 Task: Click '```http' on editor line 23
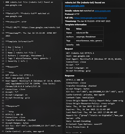9,72
